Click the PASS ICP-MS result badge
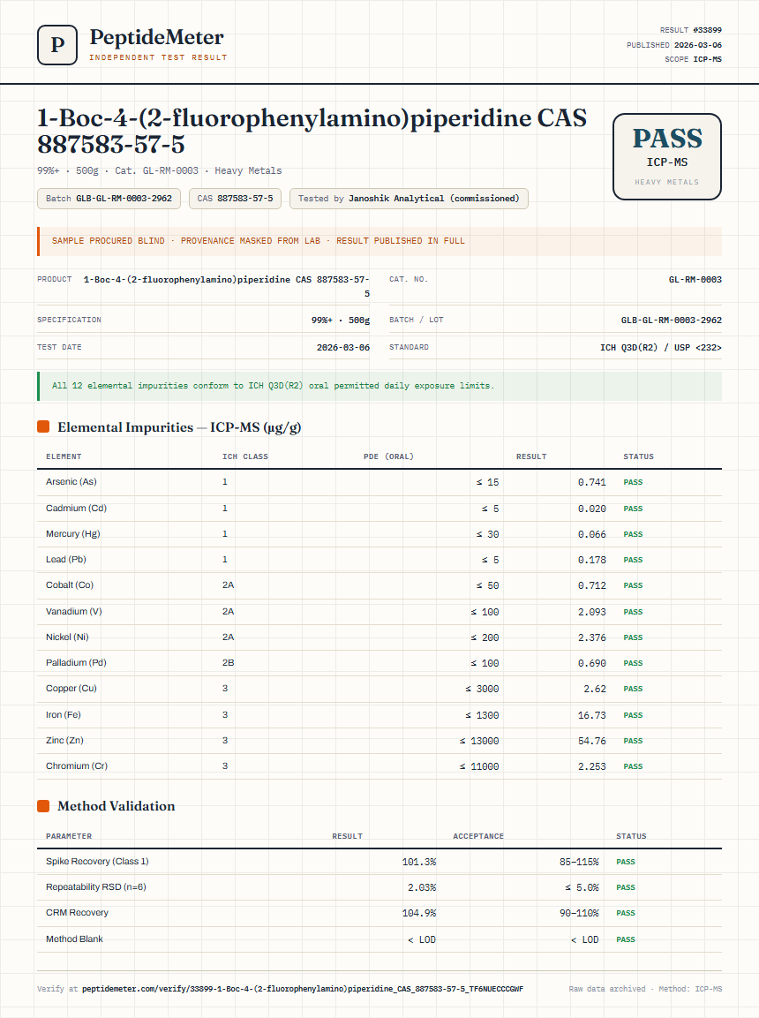 [667, 156]
